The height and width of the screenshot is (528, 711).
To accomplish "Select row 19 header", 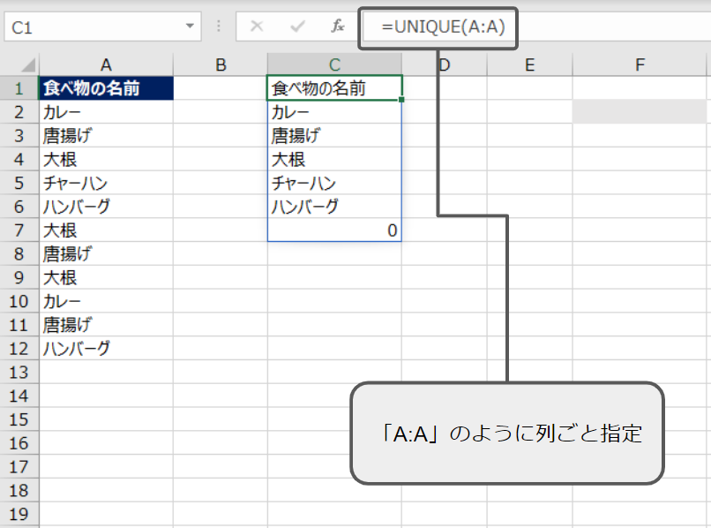I will click(x=19, y=514).
